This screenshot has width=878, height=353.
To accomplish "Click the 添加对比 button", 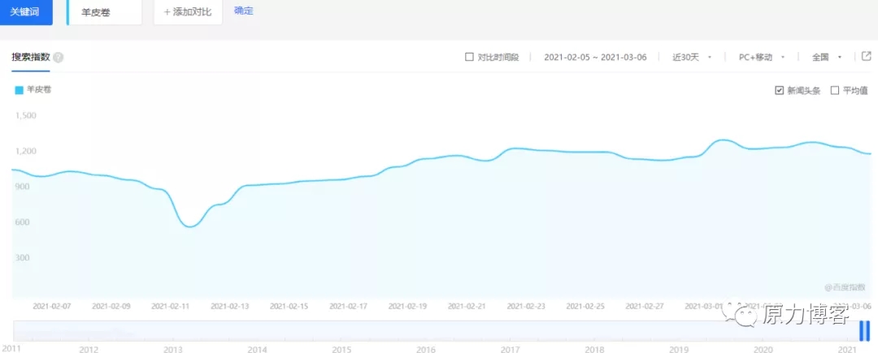I will click(188, 12).
